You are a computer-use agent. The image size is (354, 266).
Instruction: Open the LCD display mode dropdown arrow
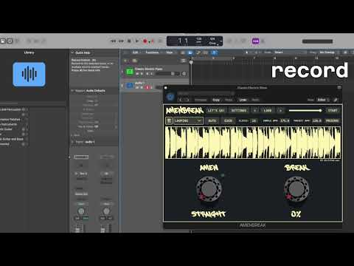pos(221,41)
